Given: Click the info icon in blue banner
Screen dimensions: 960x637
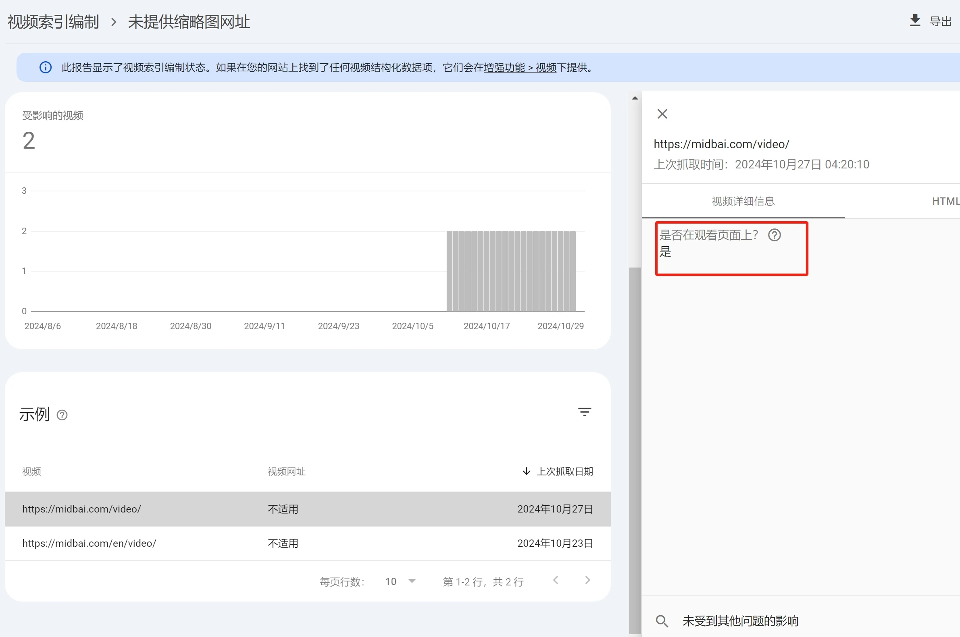Looking at the screenshot, I should pos(46,67).
